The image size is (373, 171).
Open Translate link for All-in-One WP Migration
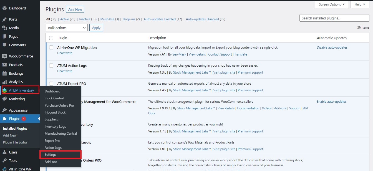pyautogui.click(x=241, y=54)
